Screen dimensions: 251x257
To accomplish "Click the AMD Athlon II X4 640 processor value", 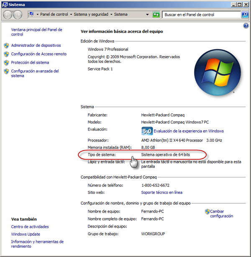I will [182, 140].
